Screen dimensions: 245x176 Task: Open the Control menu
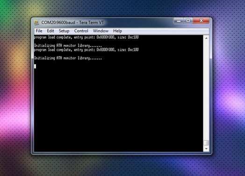point(81,31)
